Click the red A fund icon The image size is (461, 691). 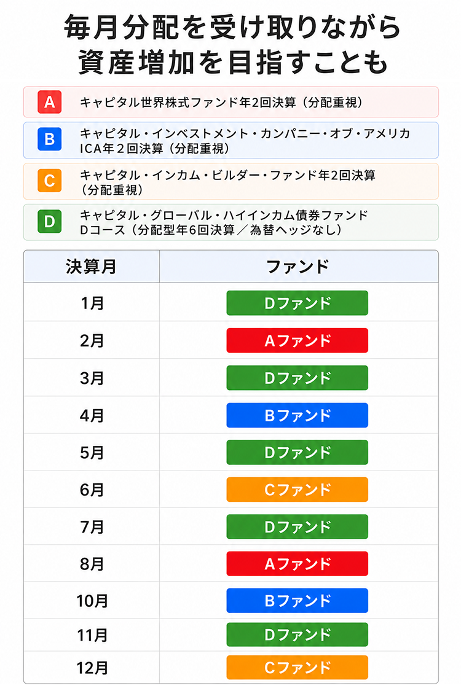[49, 102]
